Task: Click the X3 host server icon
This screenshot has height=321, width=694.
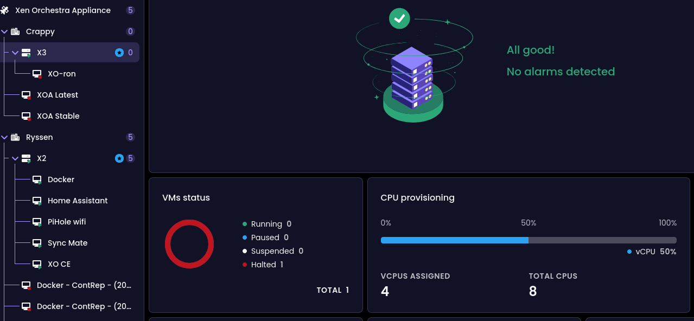Action: (26, 53)
